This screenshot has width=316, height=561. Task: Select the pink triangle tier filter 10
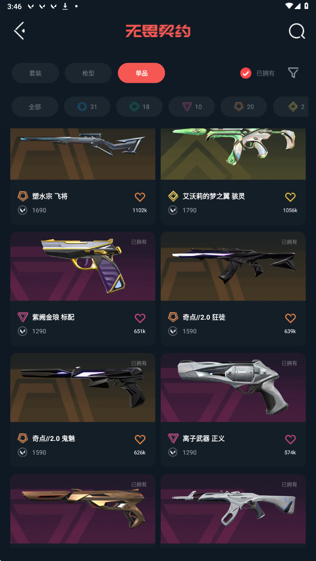tap(192, 107)
